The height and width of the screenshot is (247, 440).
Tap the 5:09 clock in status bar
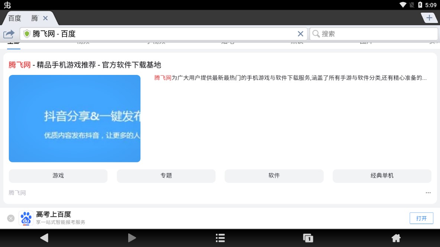[431, 5]
